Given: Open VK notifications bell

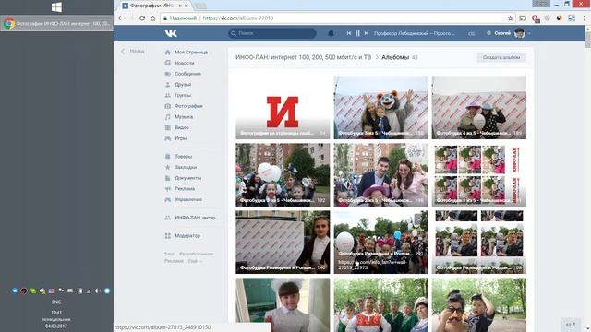Looking at the screenshot, I should click(331, 33).
